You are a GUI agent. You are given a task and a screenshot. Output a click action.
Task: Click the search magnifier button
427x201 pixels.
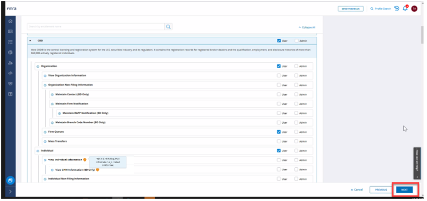[168, 27]
